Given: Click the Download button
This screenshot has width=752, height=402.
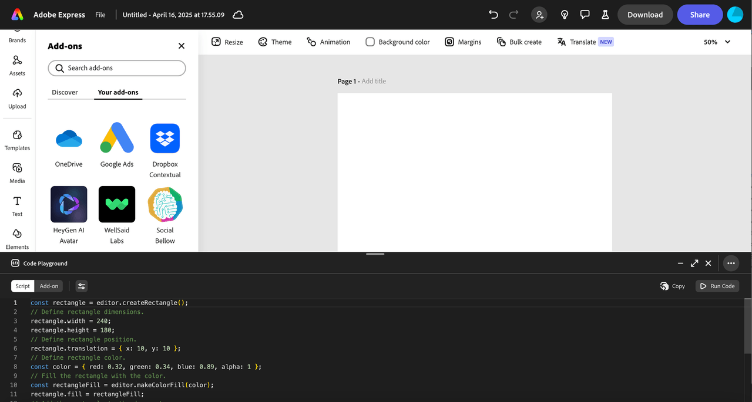Looking at the screenshot, I should point(645,15).
